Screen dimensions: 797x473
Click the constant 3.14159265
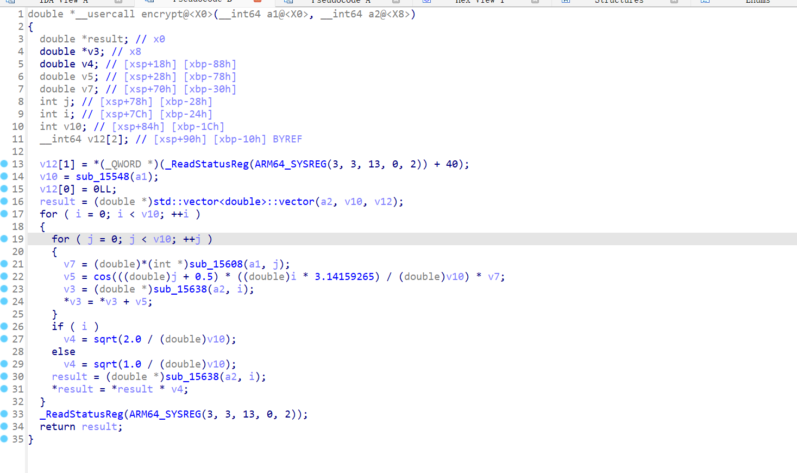(x=344, y=277)
